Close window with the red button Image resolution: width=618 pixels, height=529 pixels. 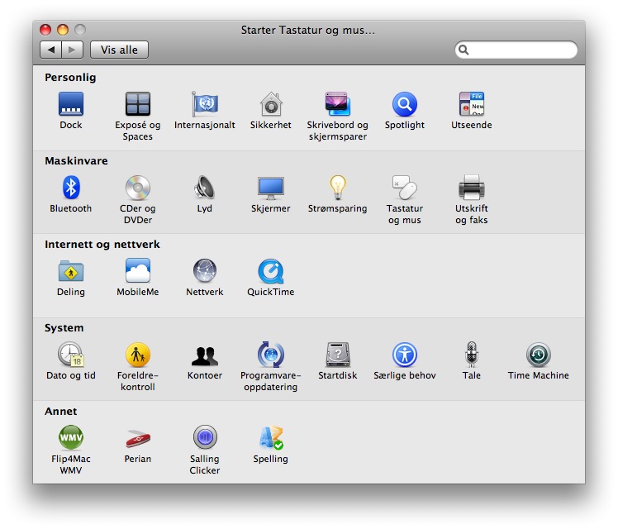(x=45, y=30)
